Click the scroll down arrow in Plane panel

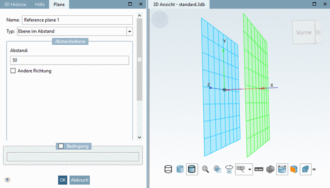(x=139, y=137)
